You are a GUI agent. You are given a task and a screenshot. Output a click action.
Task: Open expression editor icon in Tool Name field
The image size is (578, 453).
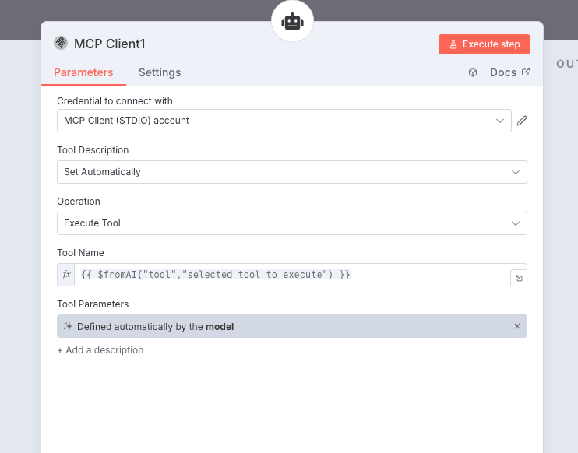pyautogui.click(x=517, y=278)
